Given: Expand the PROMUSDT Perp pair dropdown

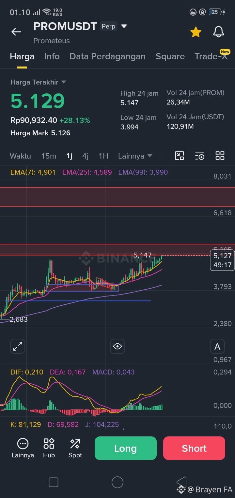Looking at the screenshot, I should click(124, 26).
